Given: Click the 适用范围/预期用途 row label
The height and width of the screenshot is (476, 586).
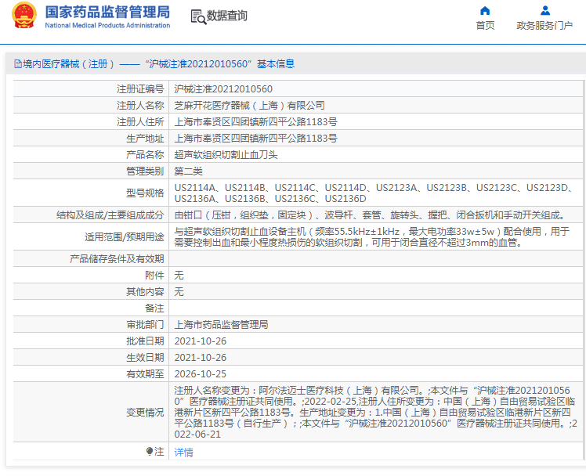Looking at the screenshot, I should tap(124, 237).
